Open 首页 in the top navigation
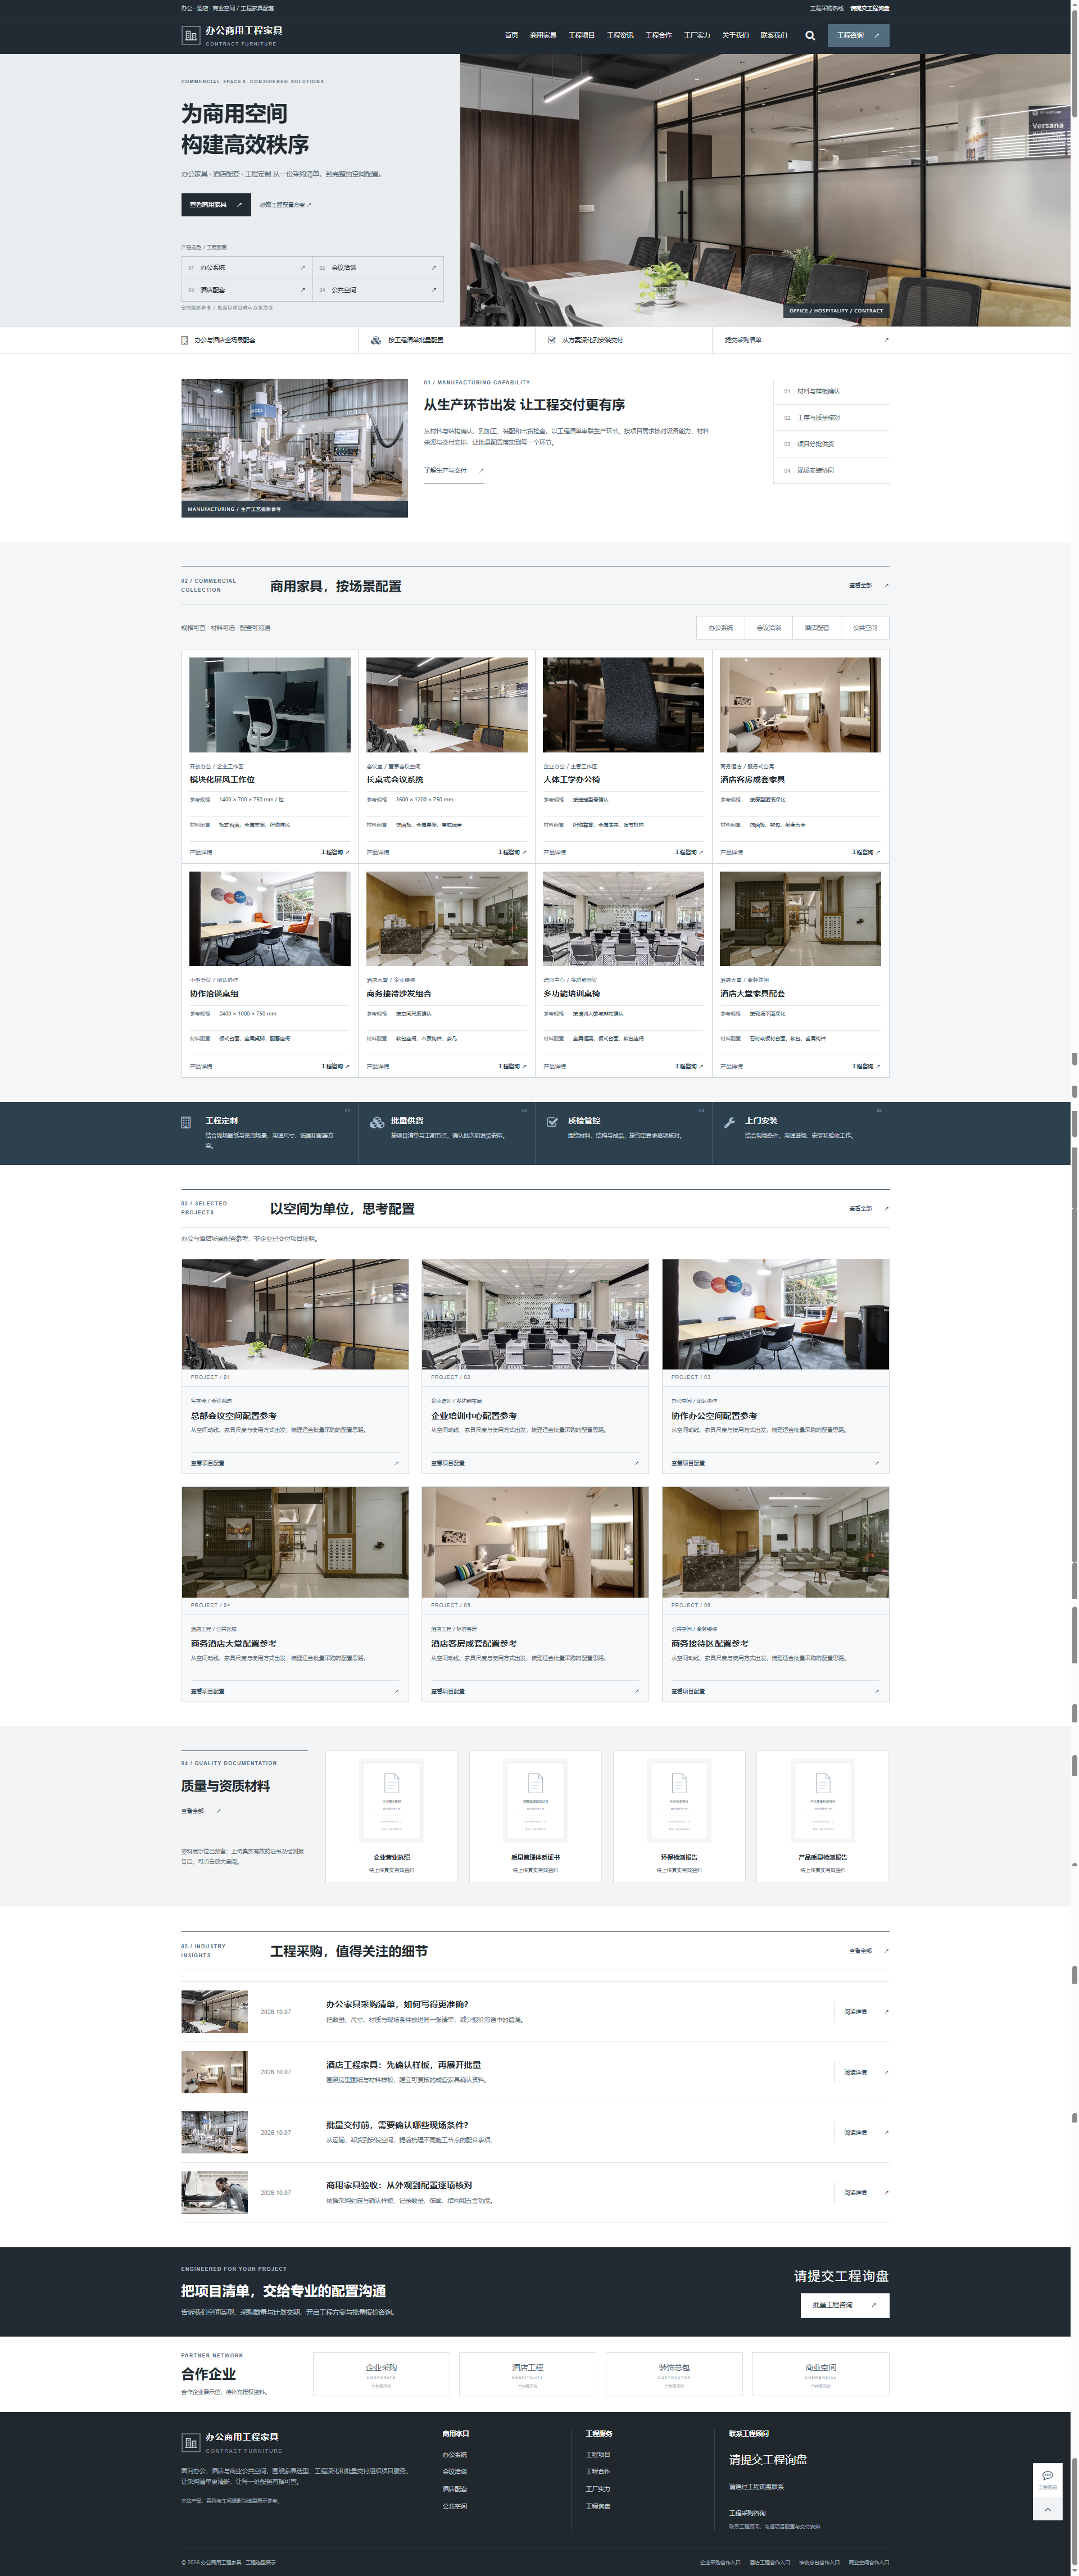 511,35
